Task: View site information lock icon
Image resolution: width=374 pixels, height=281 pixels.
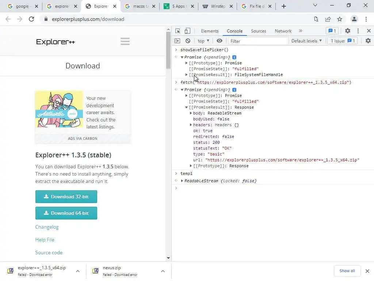Action: (x=46, y=19)
